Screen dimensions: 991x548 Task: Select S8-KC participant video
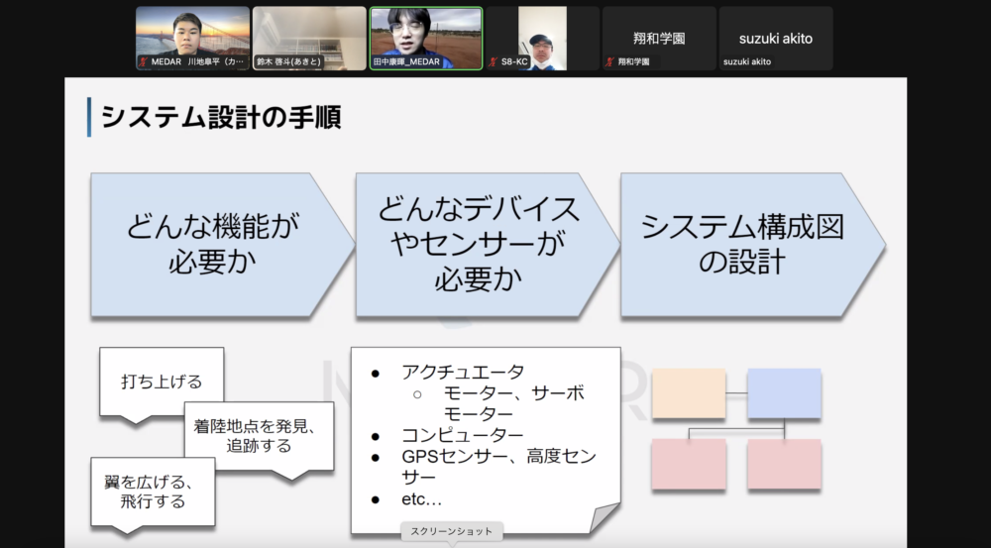coord(542,38)
